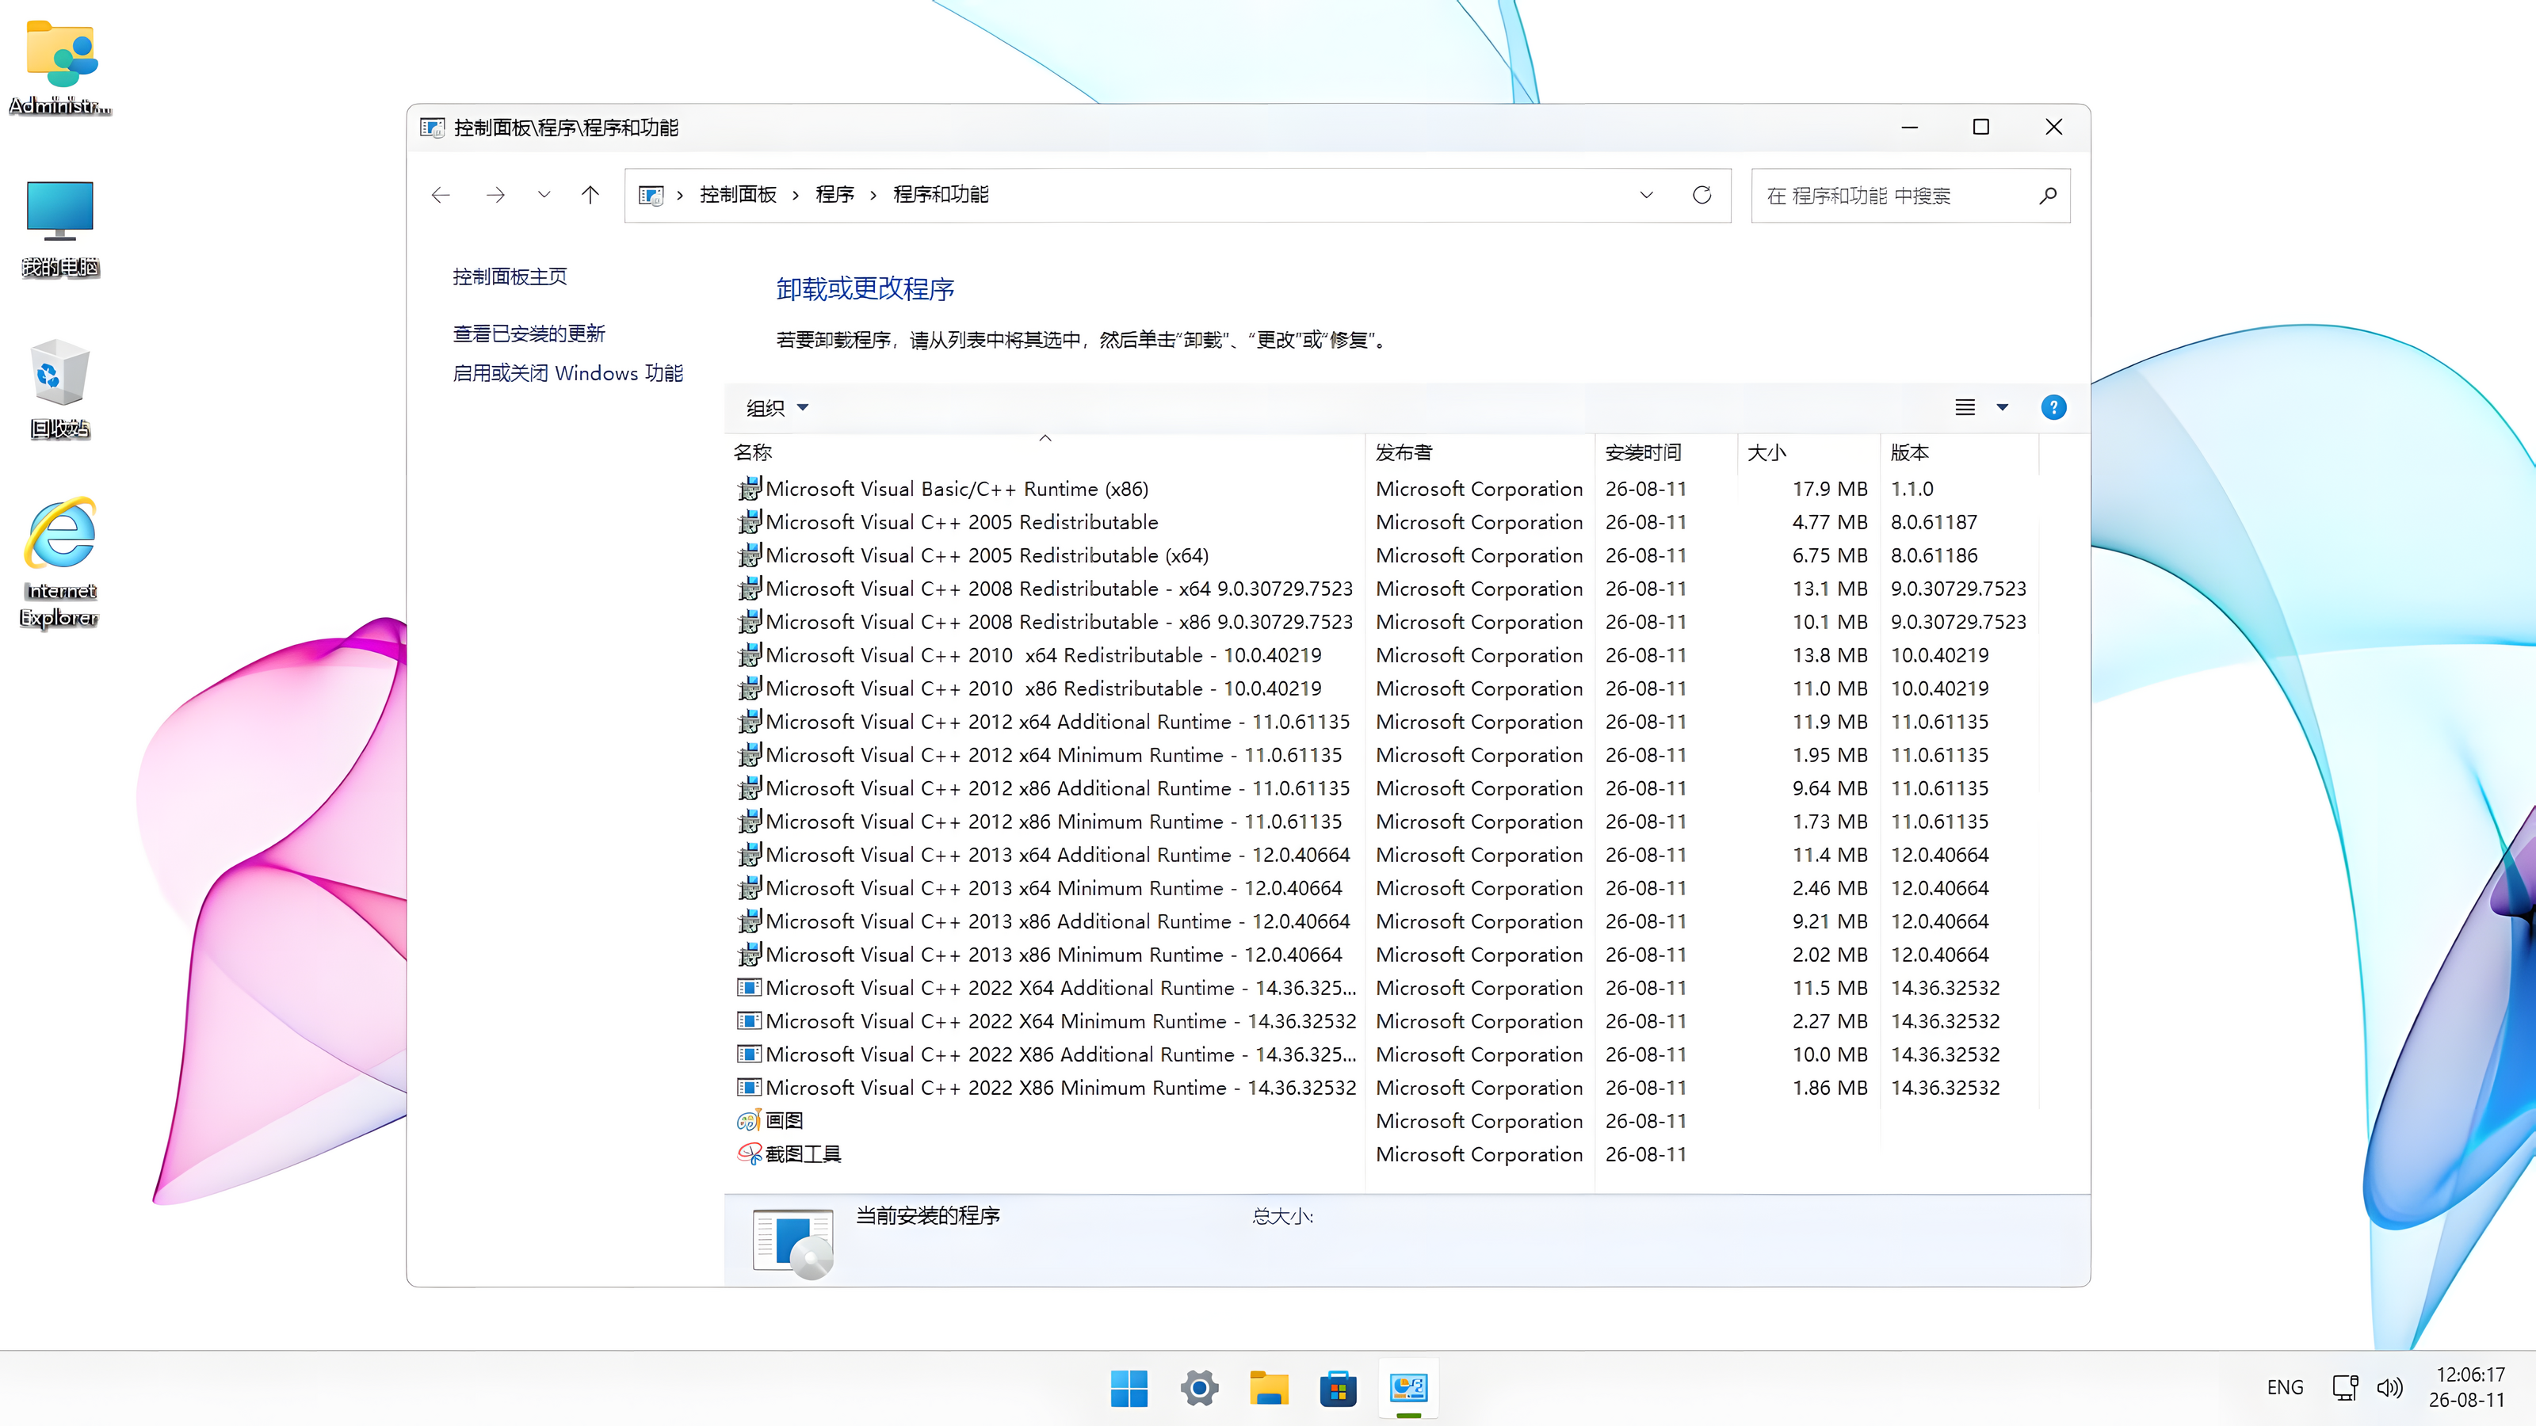Select Visual C++ 2008 Redistributable x64 row

point(1382,589)
